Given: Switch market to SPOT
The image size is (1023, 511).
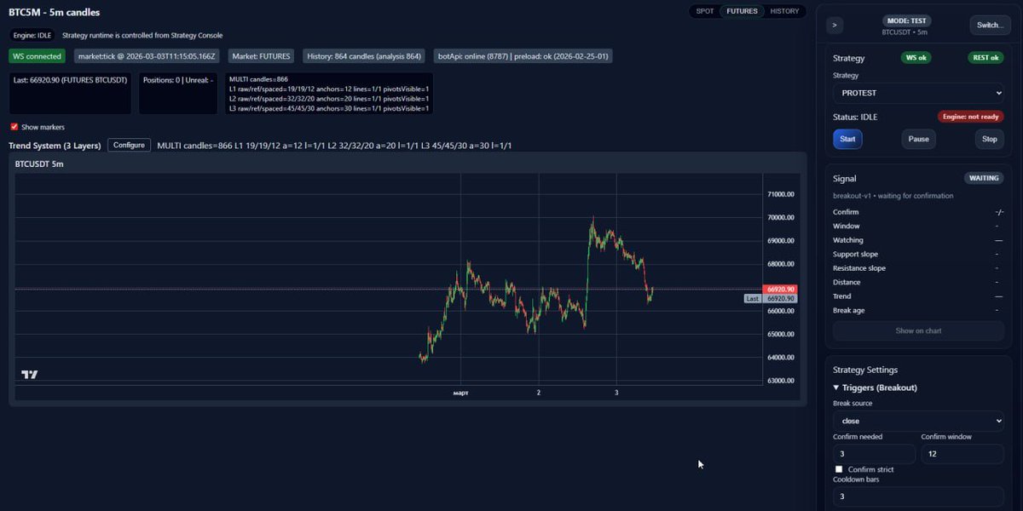Looking at the screenshot, I should click(x=705, y=11).
